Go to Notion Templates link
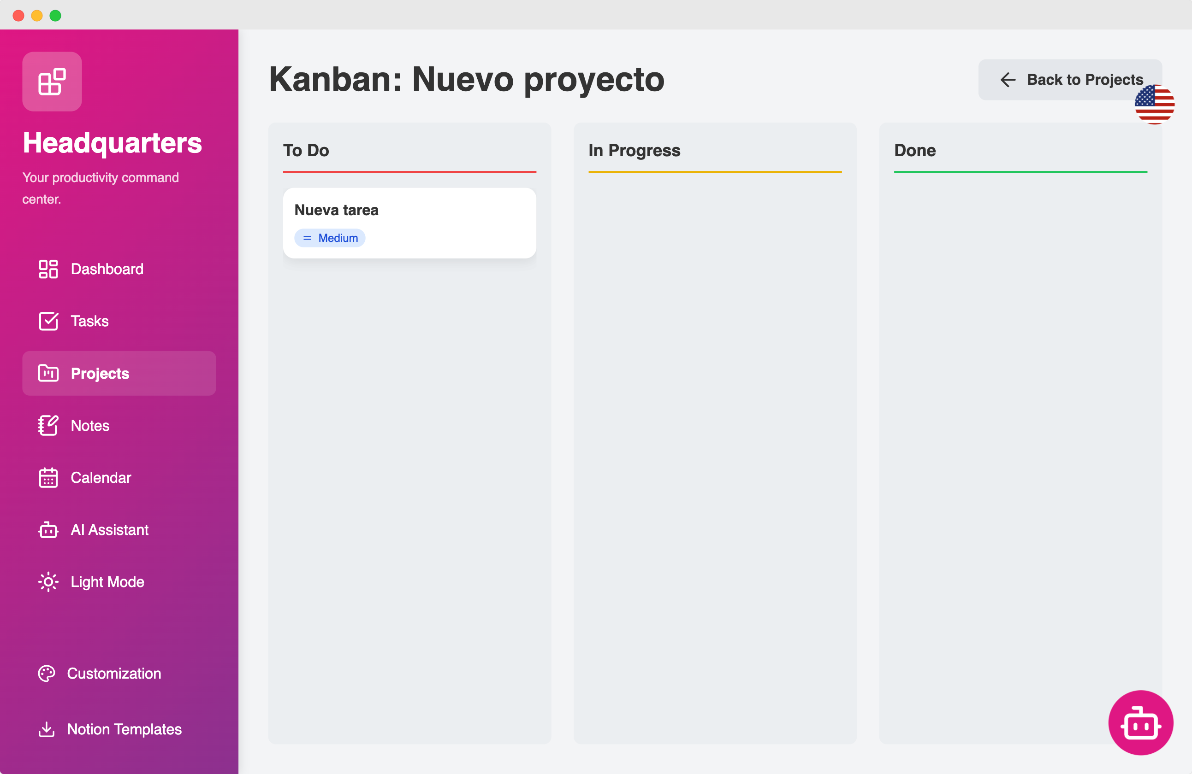1192x774 pixels. click(x=124, y=729)
